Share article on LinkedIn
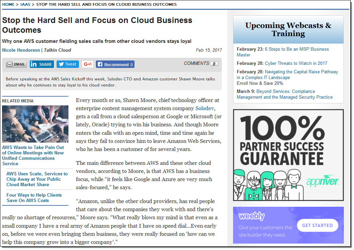The image size is (354, 250). coord(42,64)
